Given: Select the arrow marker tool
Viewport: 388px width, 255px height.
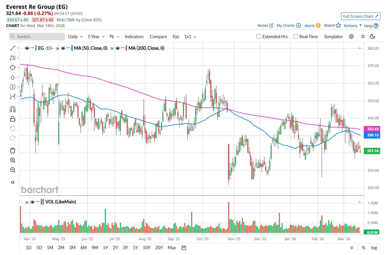Looking at the screenshot, I should coord(13,77).
